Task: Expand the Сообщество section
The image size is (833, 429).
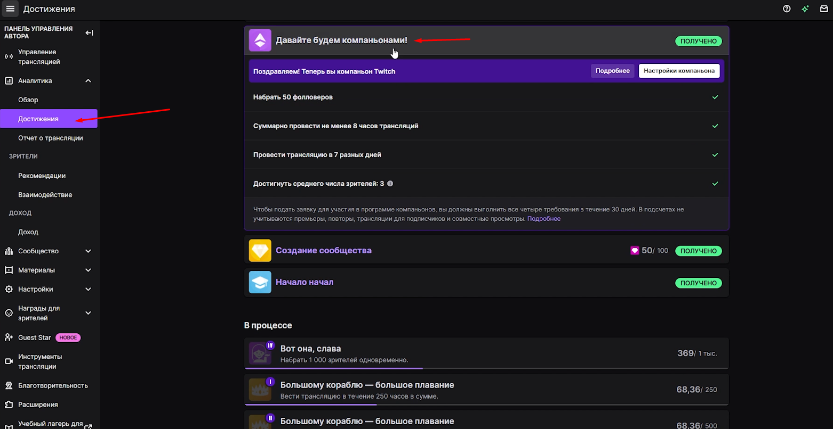Action: pos(89,251)
